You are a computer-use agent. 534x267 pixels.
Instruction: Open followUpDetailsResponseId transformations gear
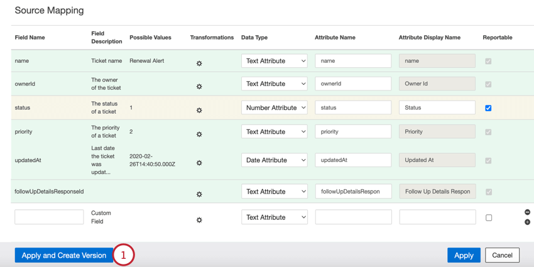pos(199,194)
